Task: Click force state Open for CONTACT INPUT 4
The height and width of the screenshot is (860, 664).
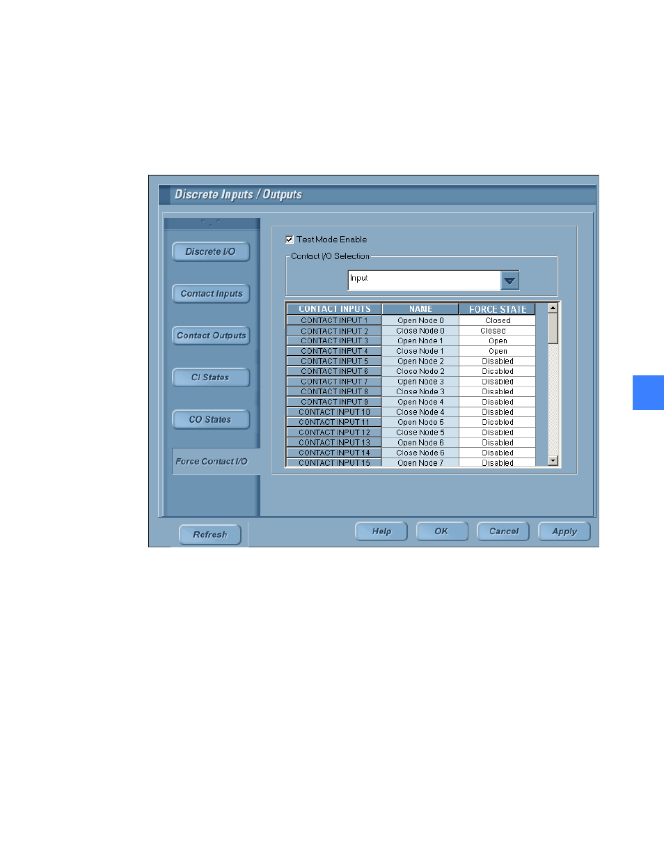Action: 498,352
